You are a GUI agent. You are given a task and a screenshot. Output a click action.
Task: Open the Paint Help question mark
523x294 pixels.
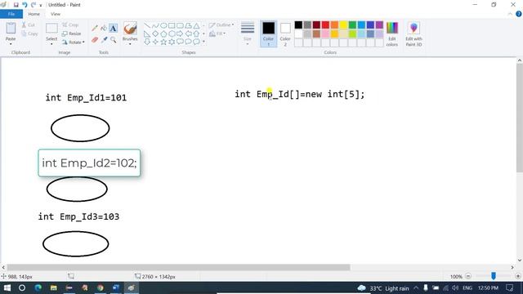519,14
